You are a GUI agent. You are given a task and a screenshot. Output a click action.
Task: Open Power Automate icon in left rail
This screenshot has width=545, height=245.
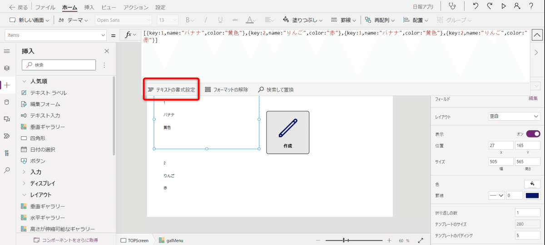[7, 136]
